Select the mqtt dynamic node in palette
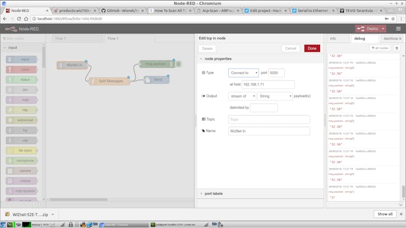The height and width of the screenshot is (228, 406). (21, 191)
